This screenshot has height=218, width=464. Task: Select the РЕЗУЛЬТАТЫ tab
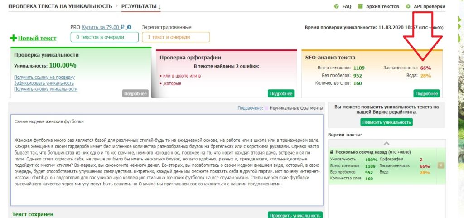point(139,6)
